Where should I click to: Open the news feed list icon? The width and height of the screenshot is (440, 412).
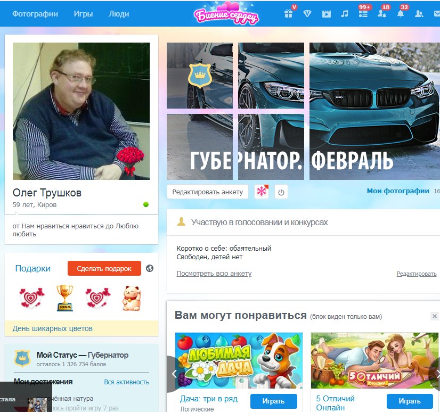tap(363, 14)
